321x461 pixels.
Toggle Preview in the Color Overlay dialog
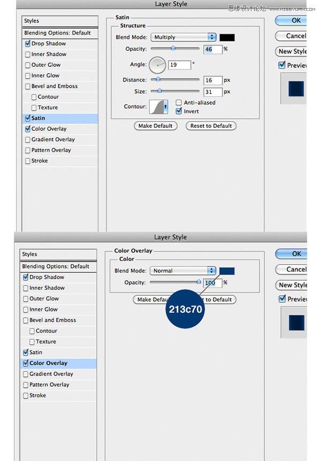282,299
